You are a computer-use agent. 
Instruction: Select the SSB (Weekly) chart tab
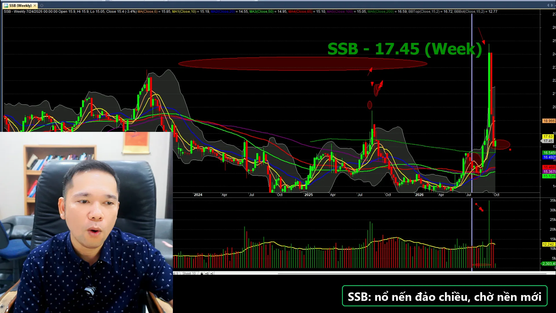pos(20,6)
